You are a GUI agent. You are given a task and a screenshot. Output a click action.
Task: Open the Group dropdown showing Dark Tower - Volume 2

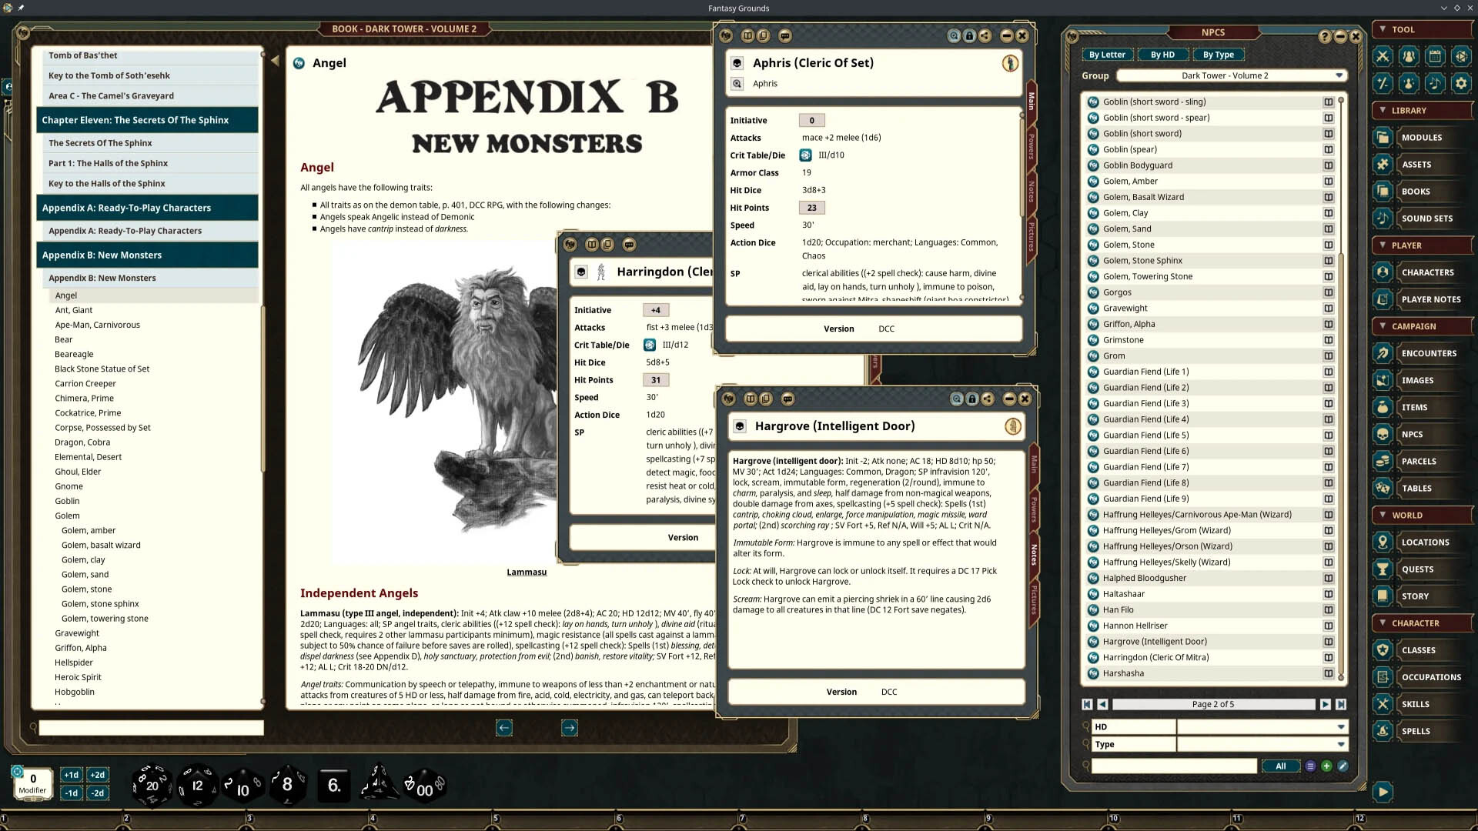click(1229, 75)
